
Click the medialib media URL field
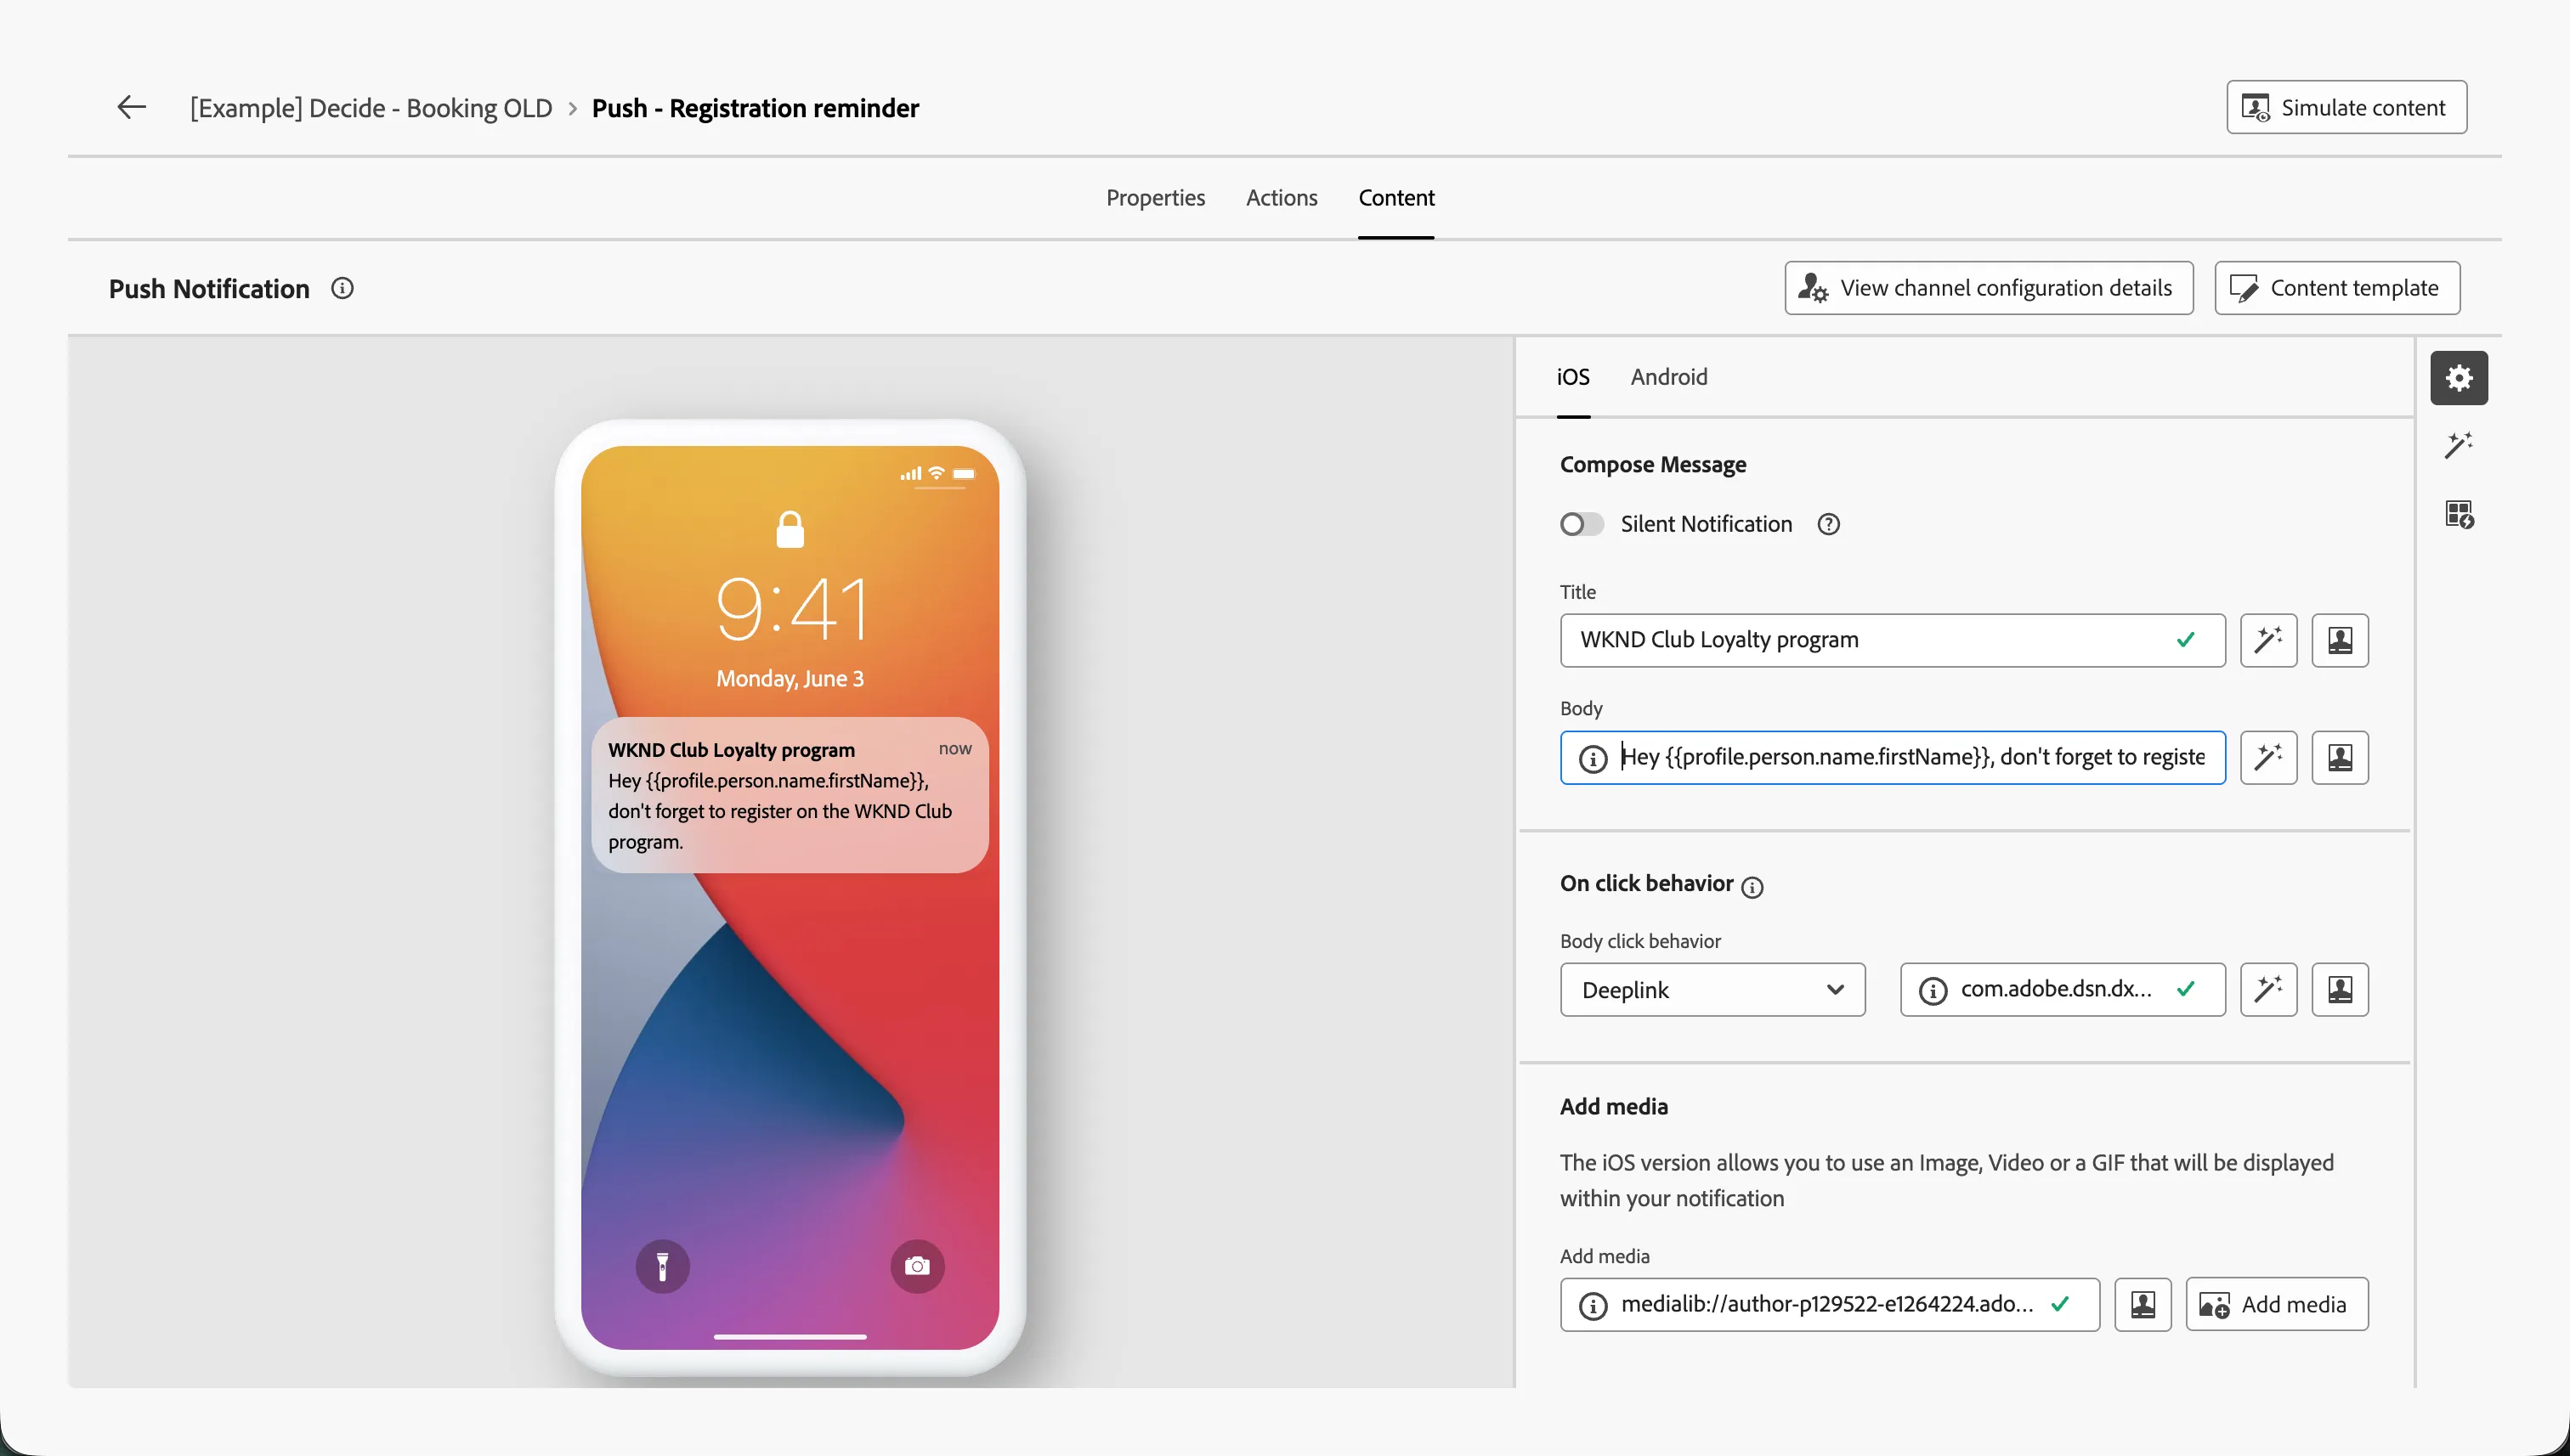pyautogui.click(x=1830, y=1305)
